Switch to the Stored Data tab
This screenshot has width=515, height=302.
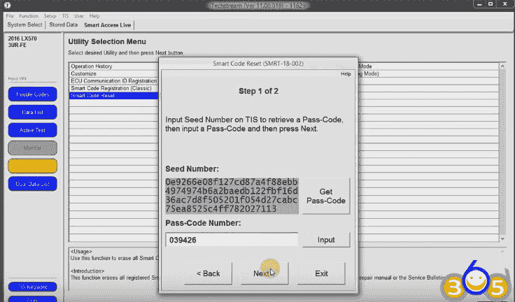[64, 24]
